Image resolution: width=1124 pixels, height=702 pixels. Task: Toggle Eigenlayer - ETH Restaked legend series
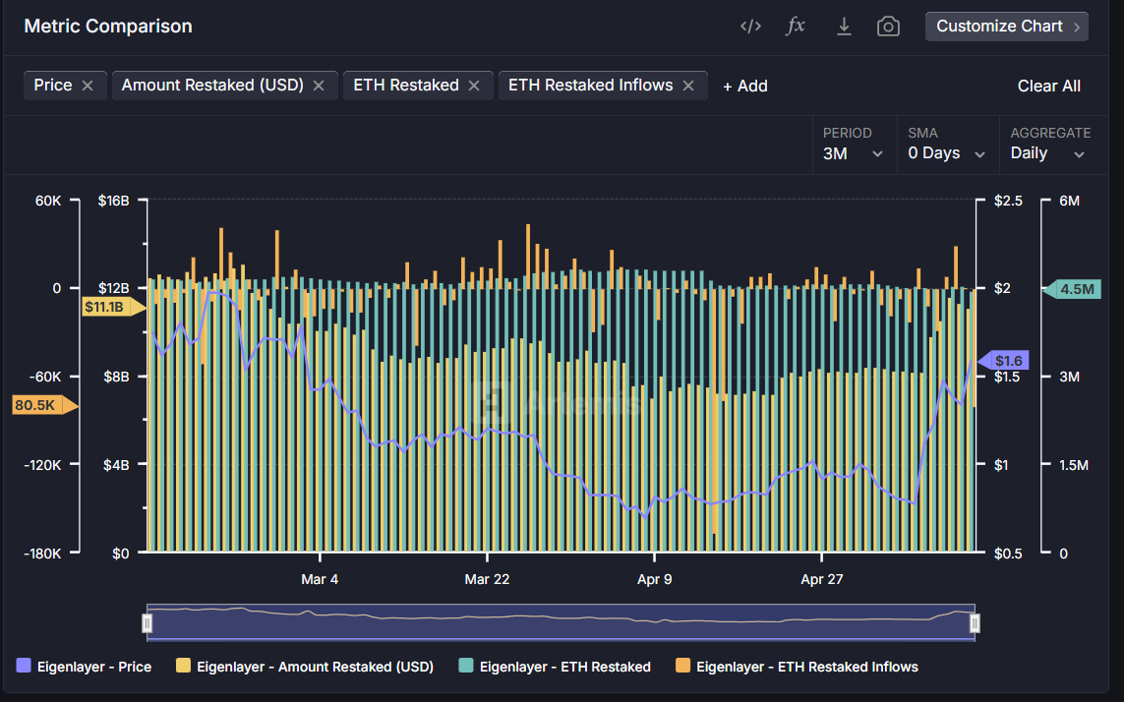pyautogui.click(x=555, y=667)
